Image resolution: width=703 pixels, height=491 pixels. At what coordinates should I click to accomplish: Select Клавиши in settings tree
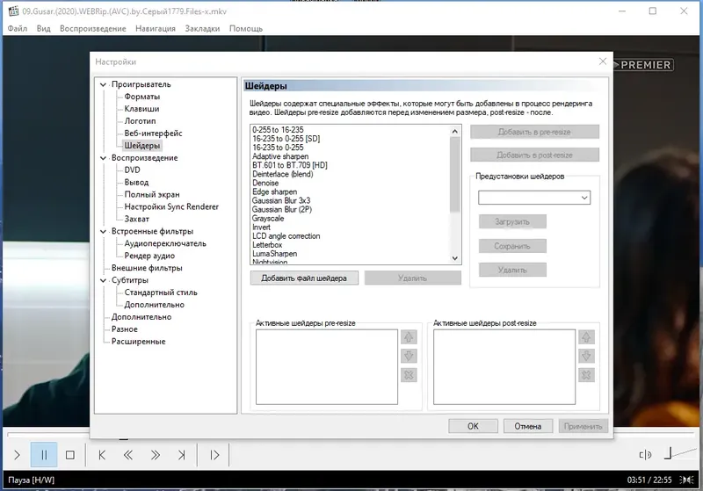(141, 109)
